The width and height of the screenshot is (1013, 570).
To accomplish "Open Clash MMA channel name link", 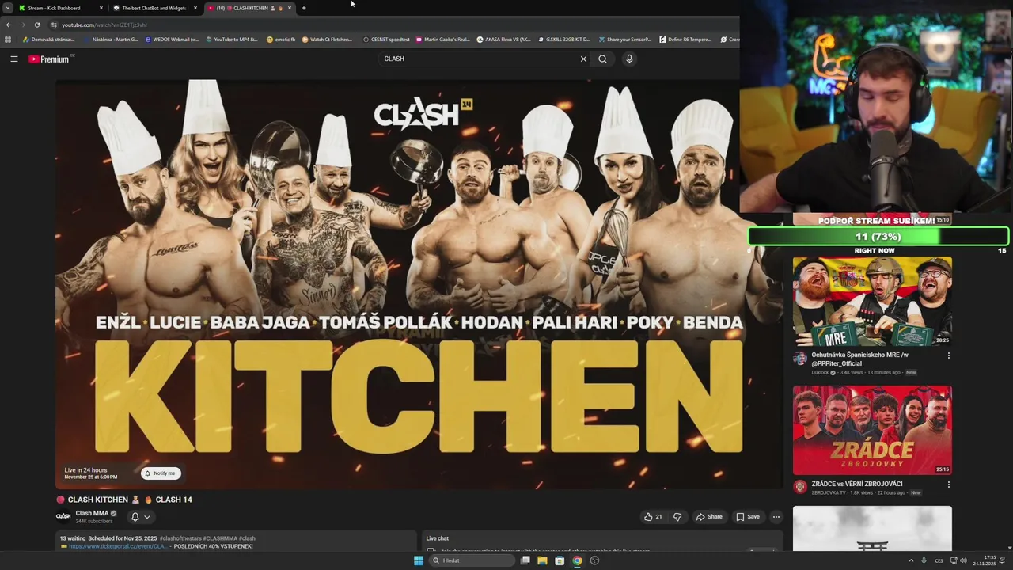I will (x=92, y=513).
